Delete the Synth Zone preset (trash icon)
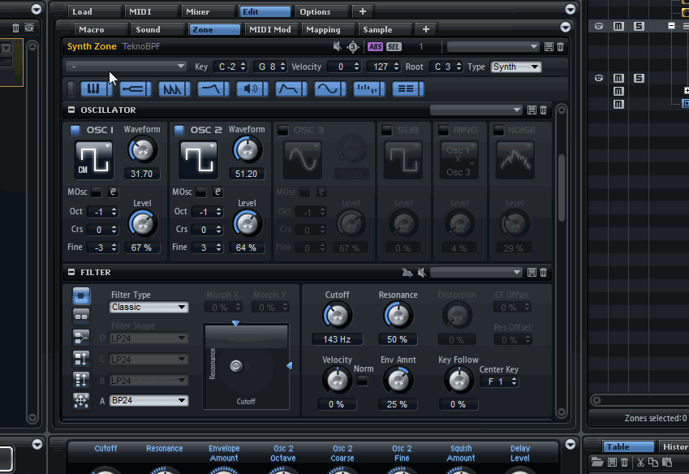 tap(560, 46)
